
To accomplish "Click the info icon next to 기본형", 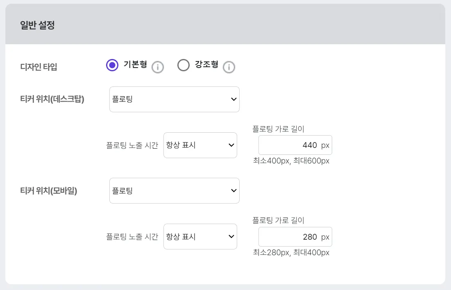I will pyautogui.click(x=158, y=67).
